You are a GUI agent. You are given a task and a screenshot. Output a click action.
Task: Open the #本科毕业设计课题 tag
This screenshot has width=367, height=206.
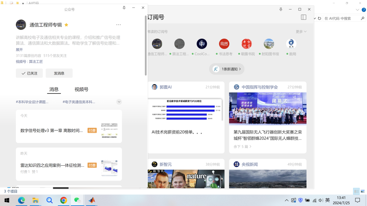32,102
